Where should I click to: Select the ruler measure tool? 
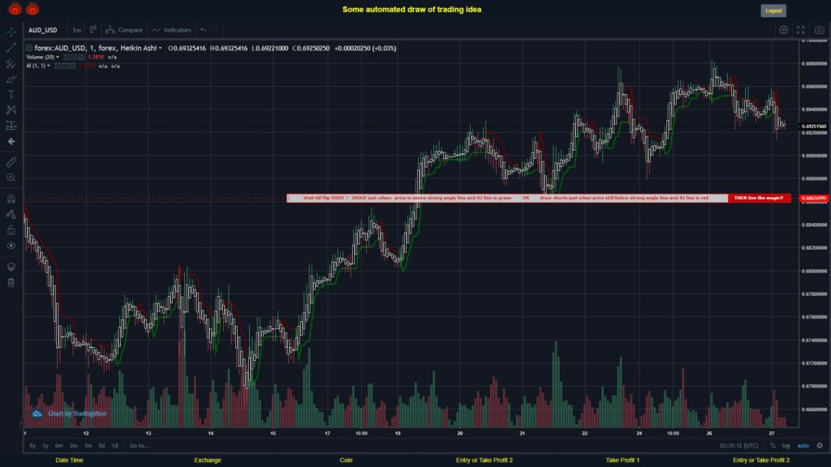coord(11,162)
